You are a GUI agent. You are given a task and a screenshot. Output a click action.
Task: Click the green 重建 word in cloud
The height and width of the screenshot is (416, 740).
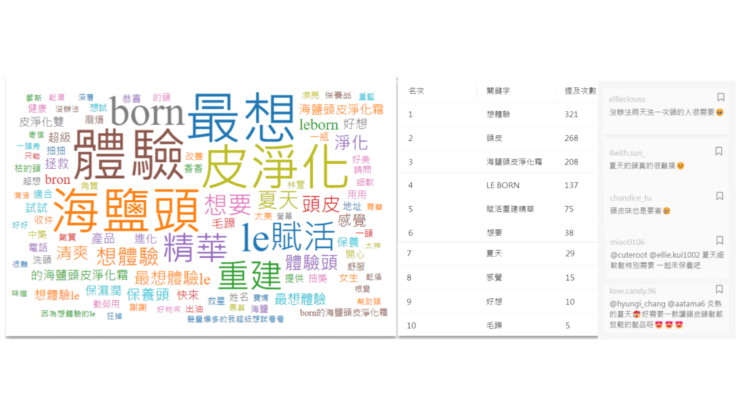point(249,275)
